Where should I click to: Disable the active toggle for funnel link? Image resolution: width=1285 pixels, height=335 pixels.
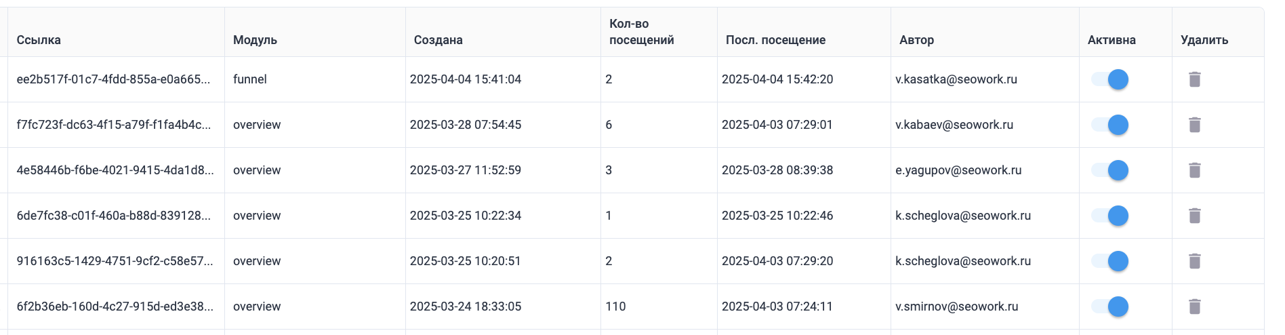(1110, 79)
